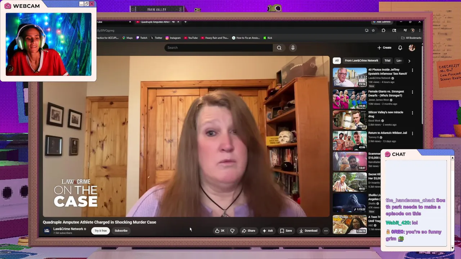Screen dimensions: 461x259
Task: Open How to Fix an Anxio... bookmark
Action: pyautogui.click(x=246, y=38)
